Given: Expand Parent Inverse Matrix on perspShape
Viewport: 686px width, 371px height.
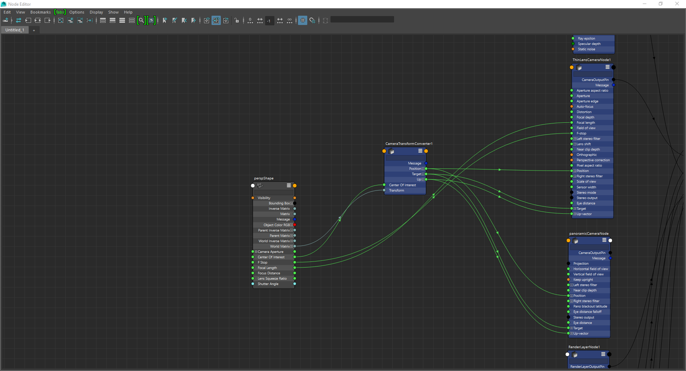Looking at the screenshot, I should pyautogui.click(x=292, y=230).
